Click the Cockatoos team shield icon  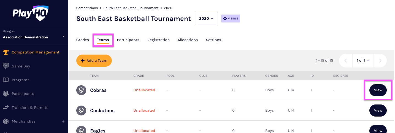[x=81, y=111]
